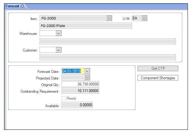The image size is (192, 132).
Task: Click the Outstanding Requirement field 10,111.00000
Action: (80, 91)
